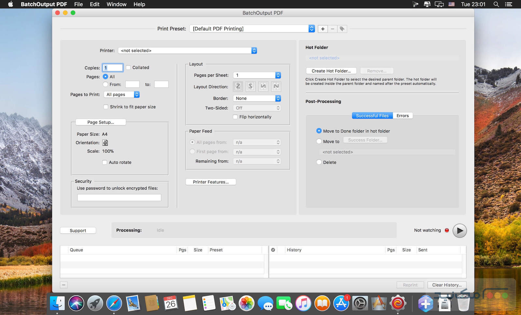Open the Window menu

click(x=116, y=4)
